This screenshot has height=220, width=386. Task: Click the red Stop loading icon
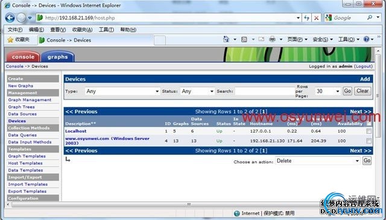pyautogui.click(x=316, y=17)
